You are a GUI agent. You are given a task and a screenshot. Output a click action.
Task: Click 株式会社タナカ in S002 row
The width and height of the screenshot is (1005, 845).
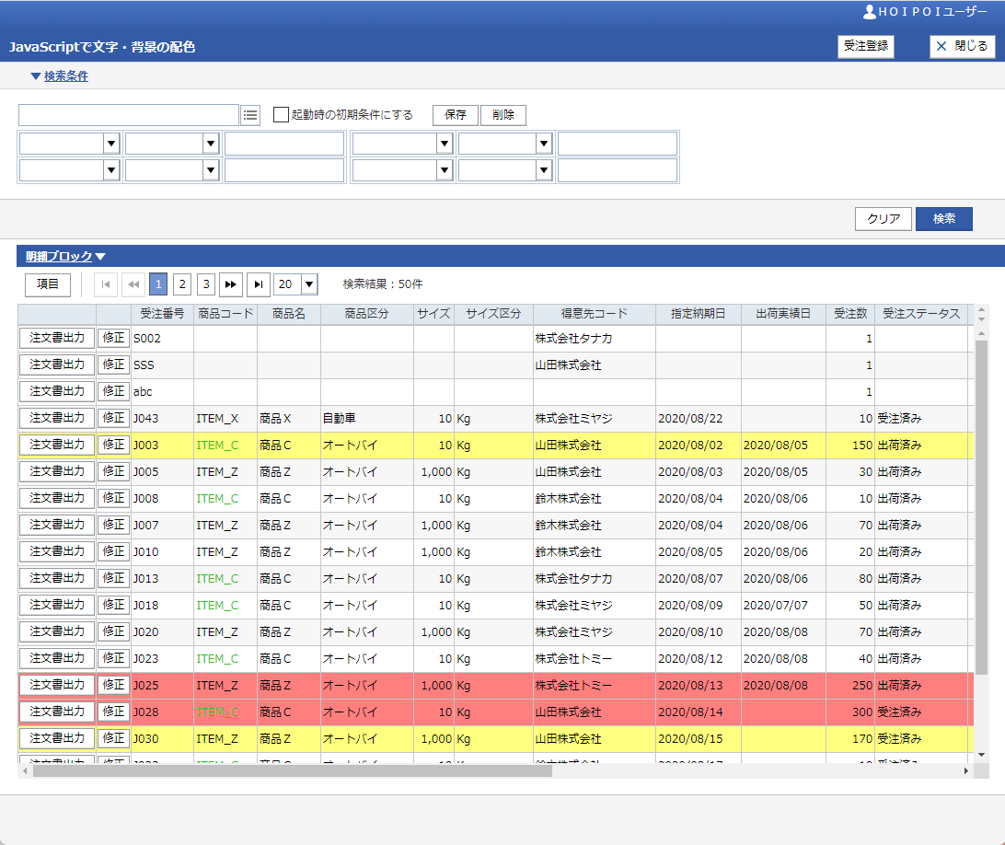tap(573, 339)
